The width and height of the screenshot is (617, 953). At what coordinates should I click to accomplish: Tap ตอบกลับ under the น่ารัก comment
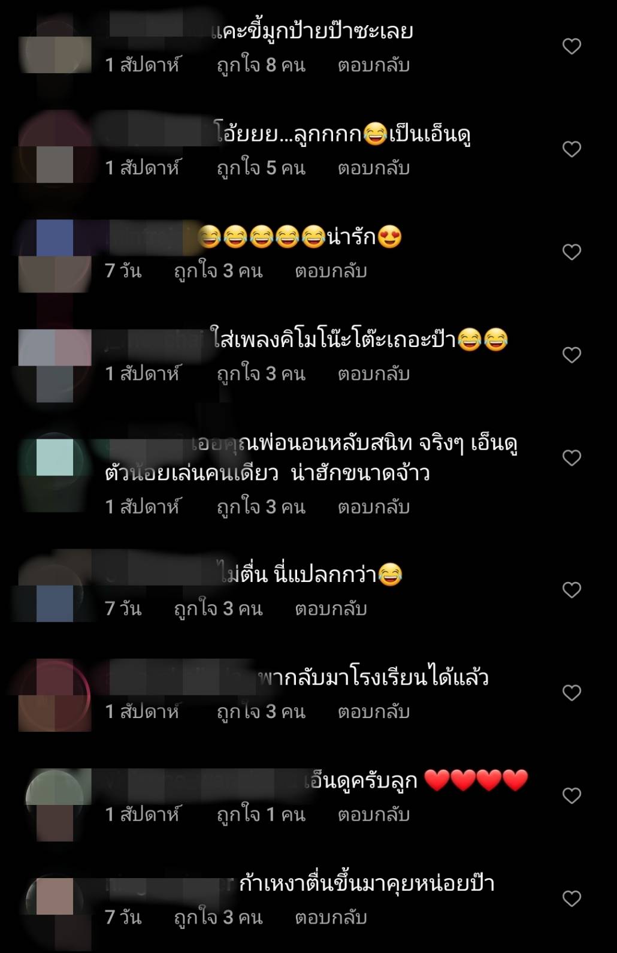pyautogui.click(x=331, y=271)
